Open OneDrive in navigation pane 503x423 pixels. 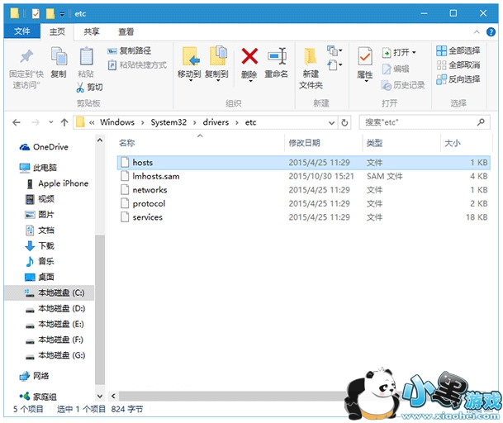(44, 147)
